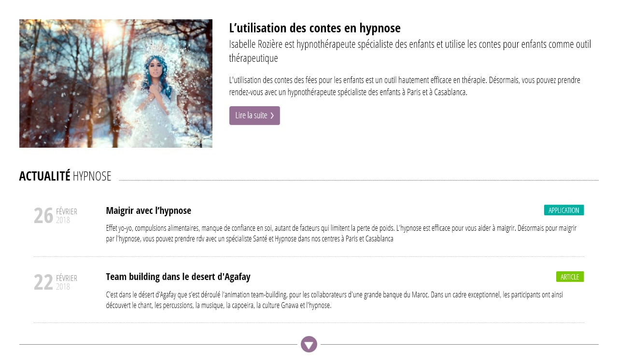Image resolution: width=618 pixels, height=364 pixels.
Task: Select the teal APPLICATION tag
Action: (x=563, y=210)
